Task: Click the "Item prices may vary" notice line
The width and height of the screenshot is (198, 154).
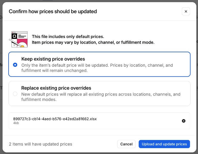Action: click(93, 42)
